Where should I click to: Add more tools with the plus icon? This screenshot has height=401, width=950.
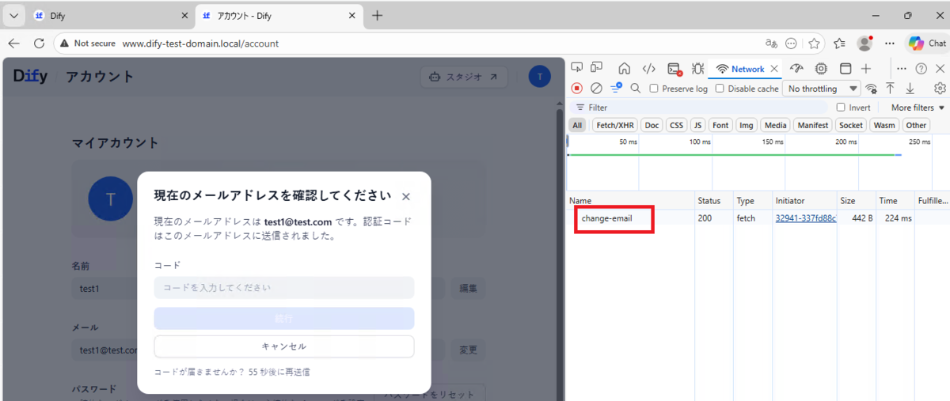click(x=867, y=69)
